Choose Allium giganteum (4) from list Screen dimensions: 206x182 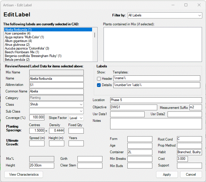(18, 41)
